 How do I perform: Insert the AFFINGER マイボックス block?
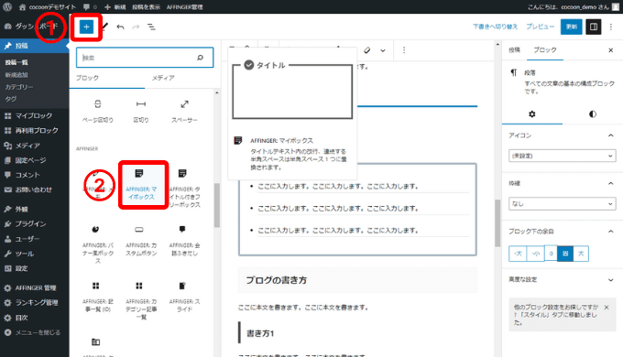[x=141, y=185]
